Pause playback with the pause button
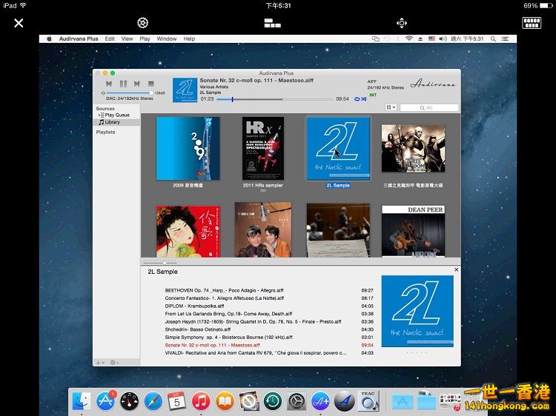The width and height of the screenshot is (556, 416). [123, 84]
